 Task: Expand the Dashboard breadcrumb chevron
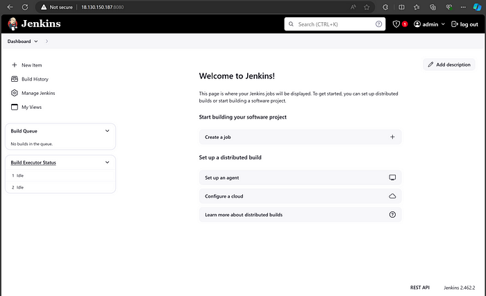36,41
